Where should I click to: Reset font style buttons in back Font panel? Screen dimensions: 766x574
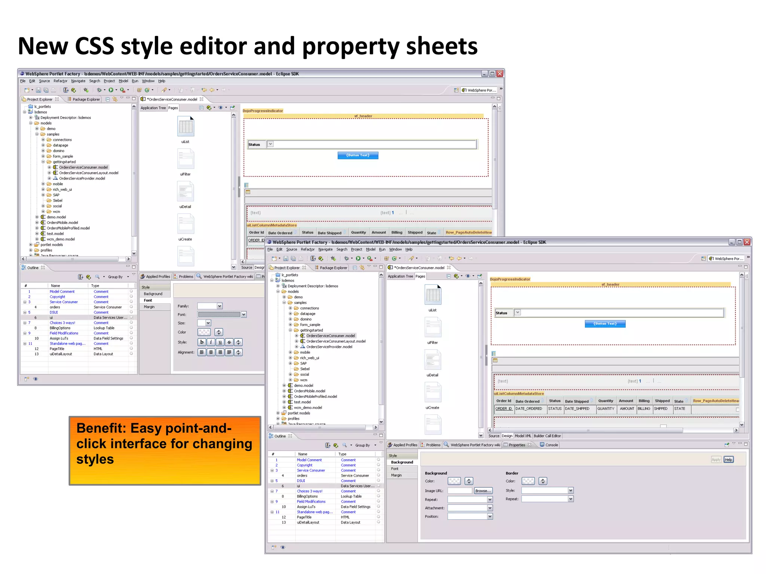pyautogui.click(x=238, y=342)
